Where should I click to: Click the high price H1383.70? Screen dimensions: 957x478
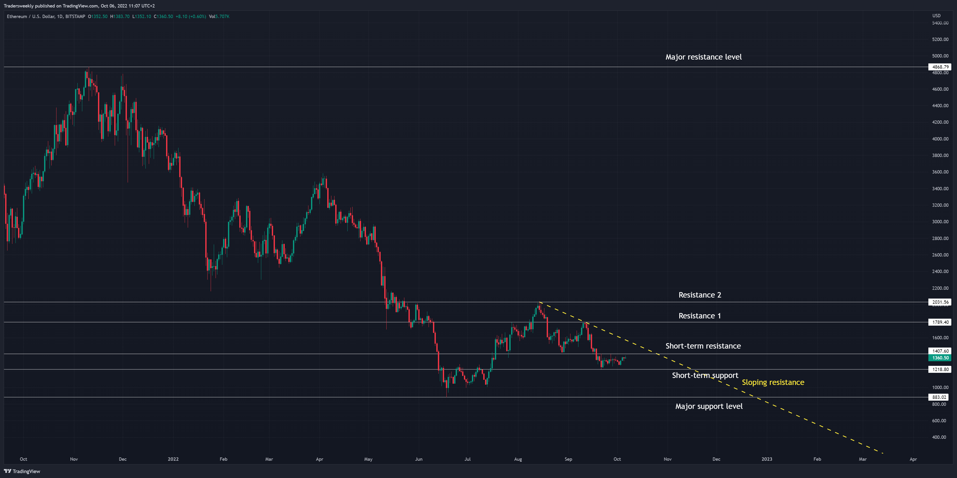pyautogui.click(x=120, y=16)
